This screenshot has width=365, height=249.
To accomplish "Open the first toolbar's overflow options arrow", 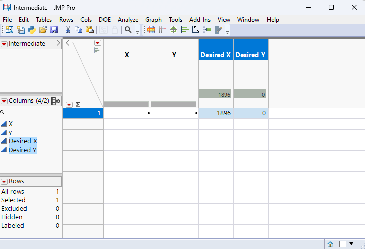I will coord(137,33).
